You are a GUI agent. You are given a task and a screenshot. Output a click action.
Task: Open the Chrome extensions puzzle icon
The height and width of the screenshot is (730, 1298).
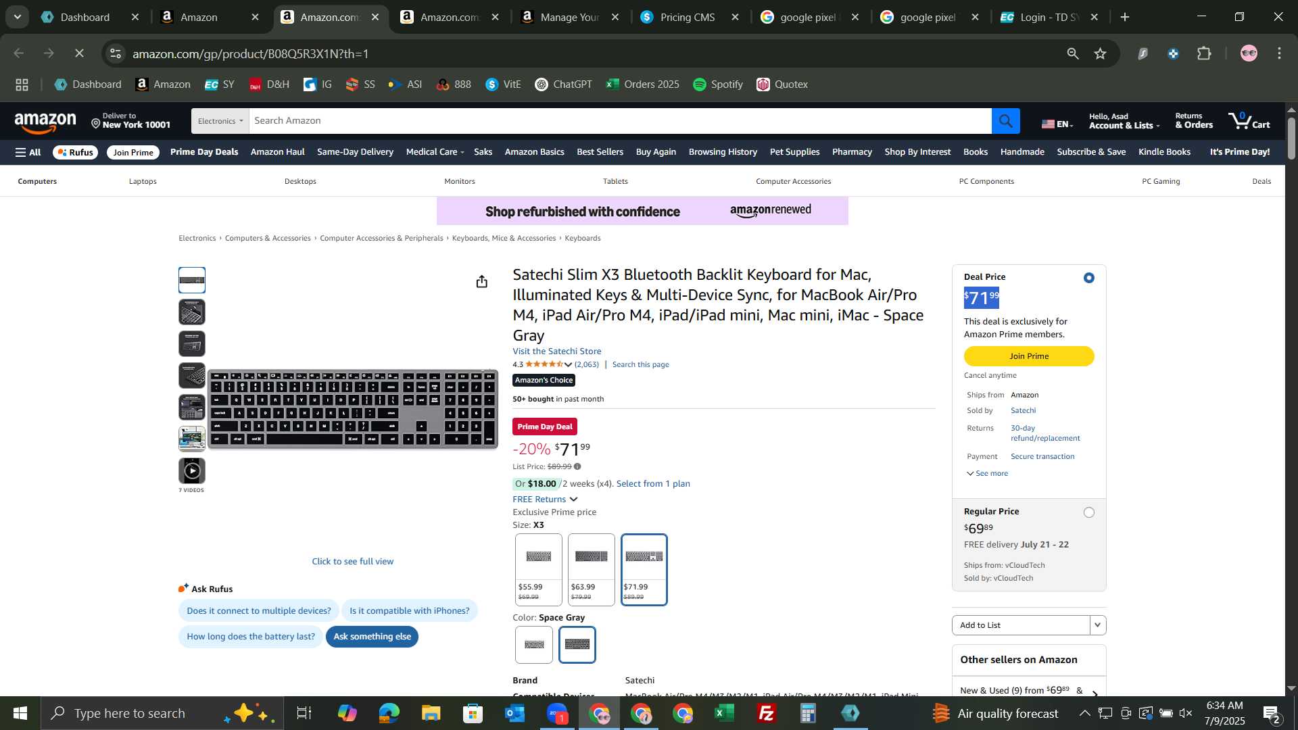1204,53
